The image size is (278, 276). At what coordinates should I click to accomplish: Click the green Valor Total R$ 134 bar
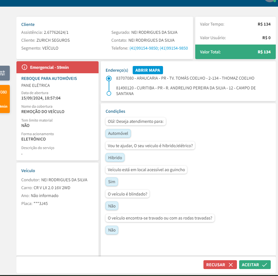[x=235, y=52]
